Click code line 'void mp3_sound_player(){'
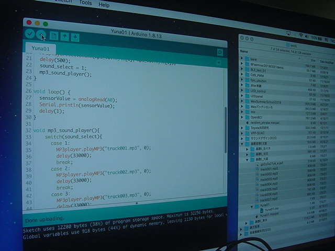This screenshot has width=335, height=251. pos(66,130)
